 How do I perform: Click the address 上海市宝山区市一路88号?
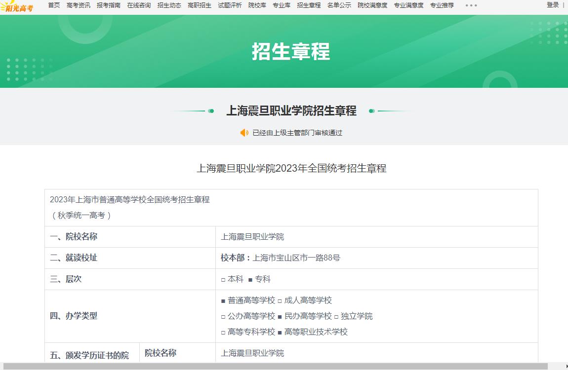click(x=296, y=258)
